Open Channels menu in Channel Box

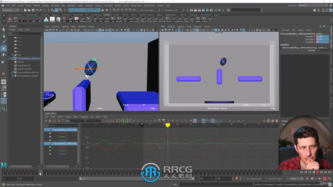pos(285,30)
